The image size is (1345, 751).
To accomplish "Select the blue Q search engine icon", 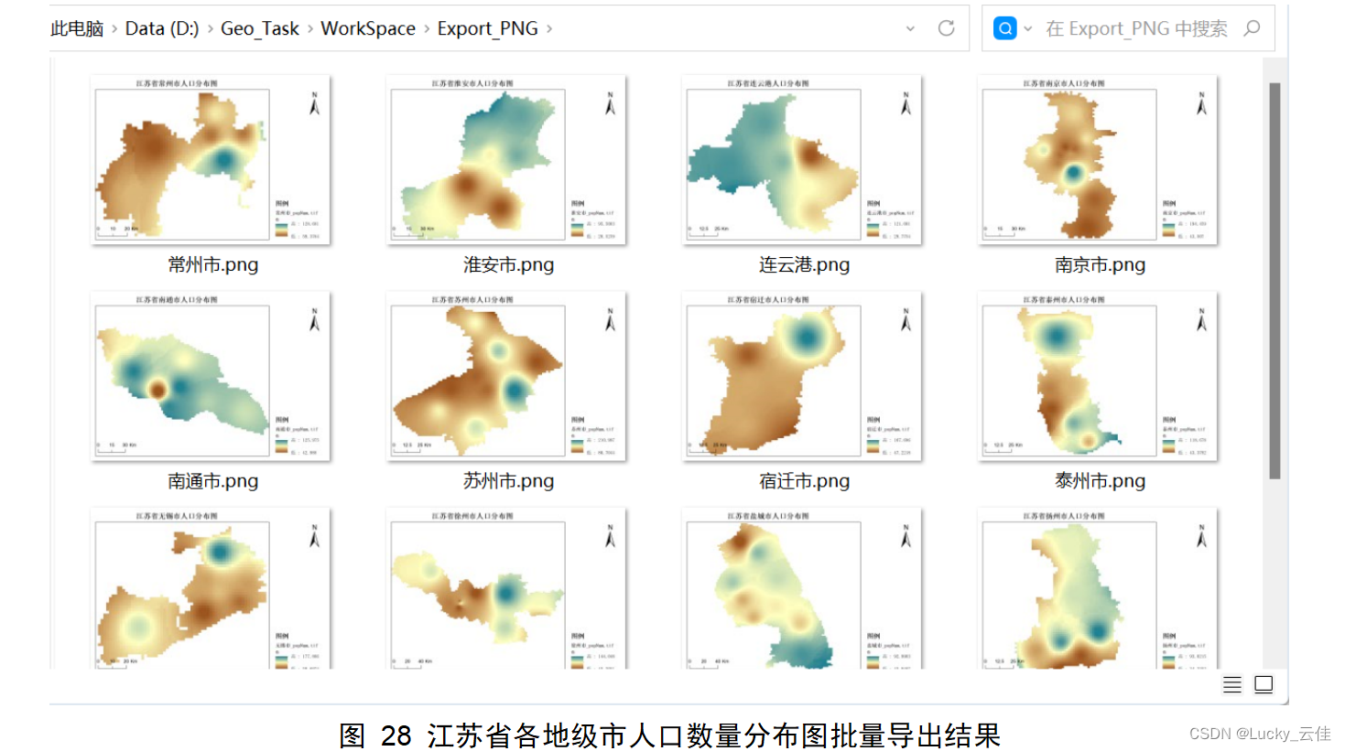I will pos(1005,27).
